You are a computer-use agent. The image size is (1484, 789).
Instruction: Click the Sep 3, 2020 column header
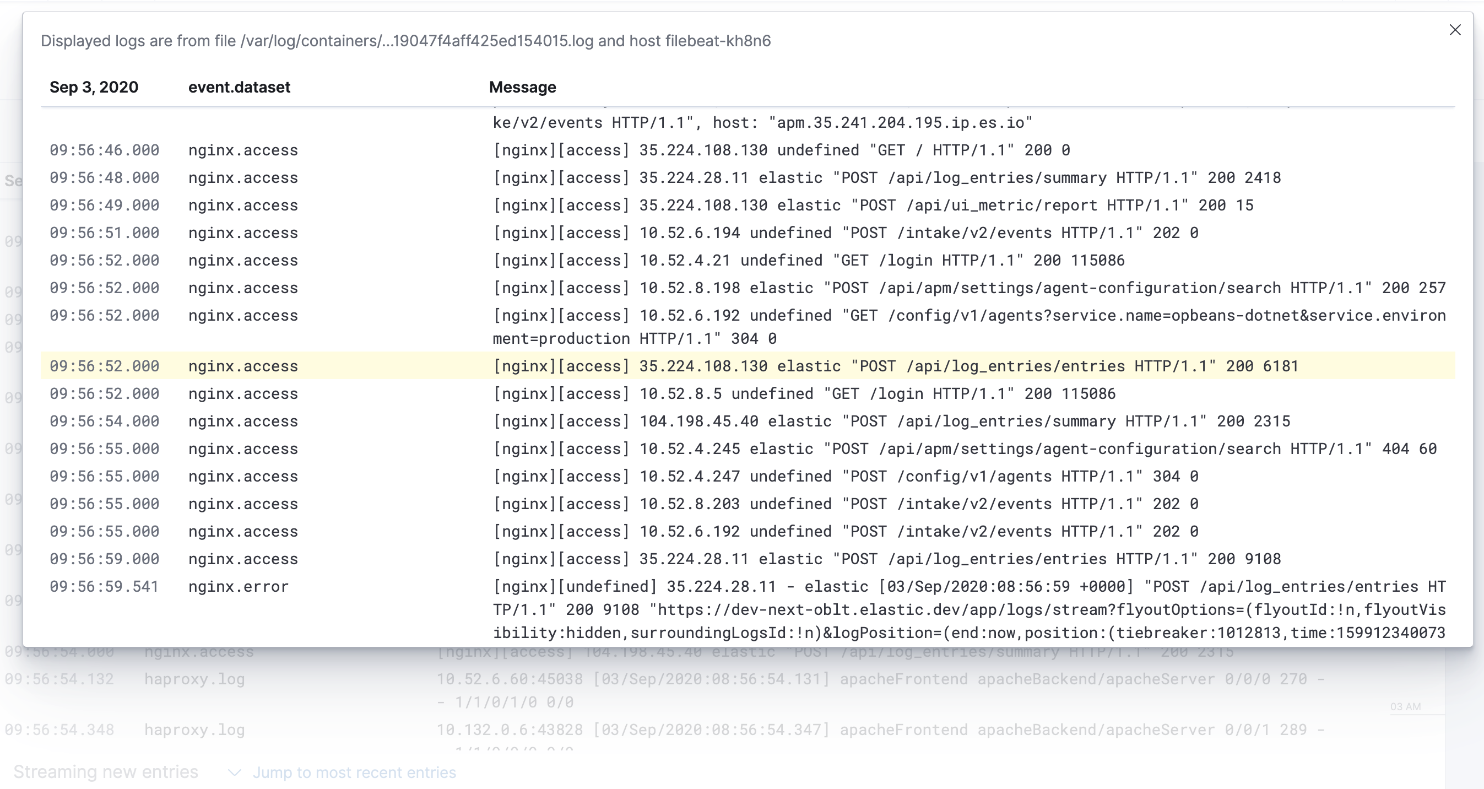(x=94, y=87)
